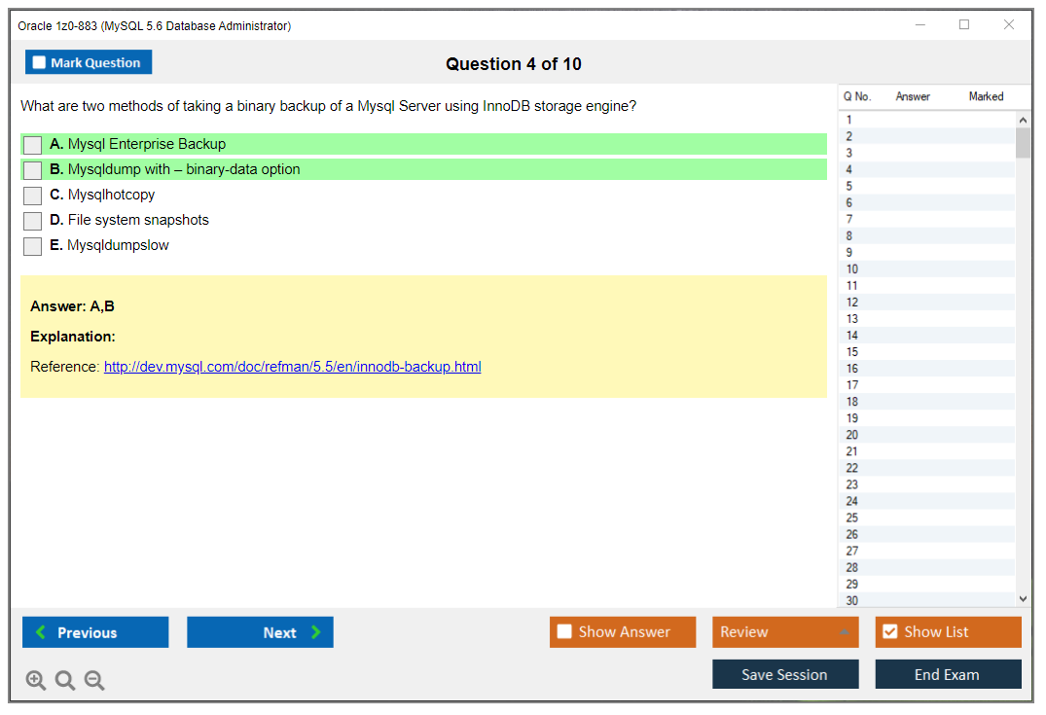
Task: Open the innodb-backup.html reference link
Action: [292, 367]
